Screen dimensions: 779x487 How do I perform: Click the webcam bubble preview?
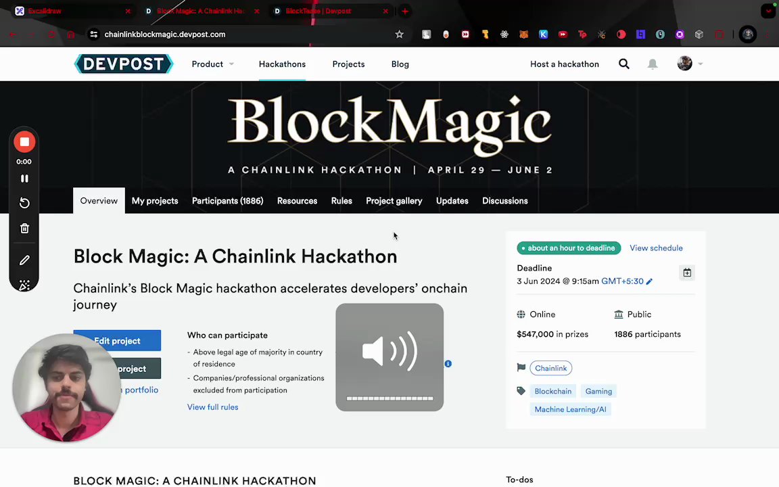click(66, 387)
